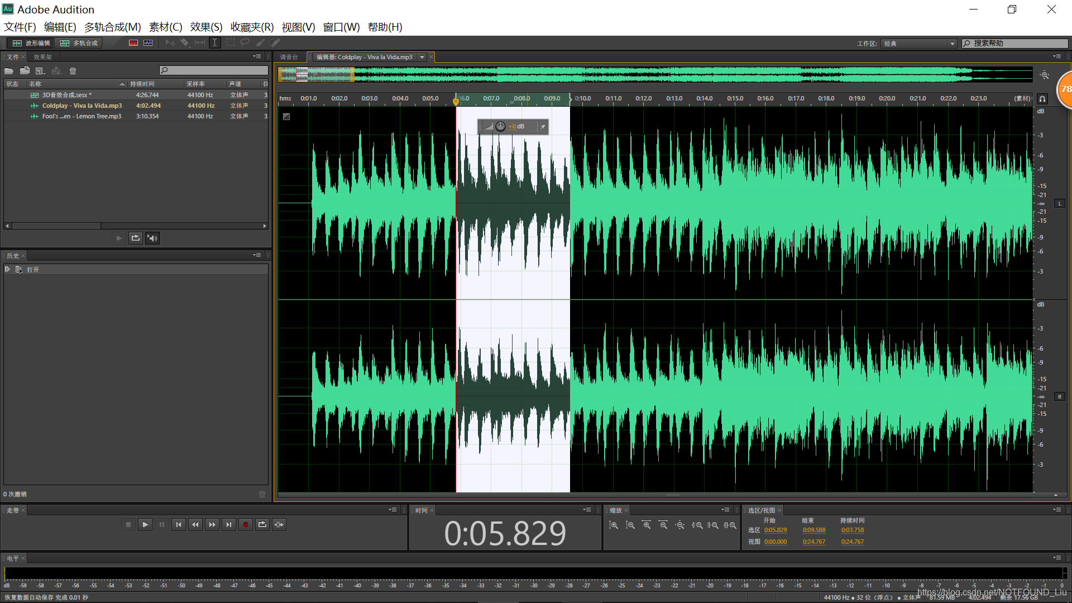Toggle Loop Playback in transport

262,525
